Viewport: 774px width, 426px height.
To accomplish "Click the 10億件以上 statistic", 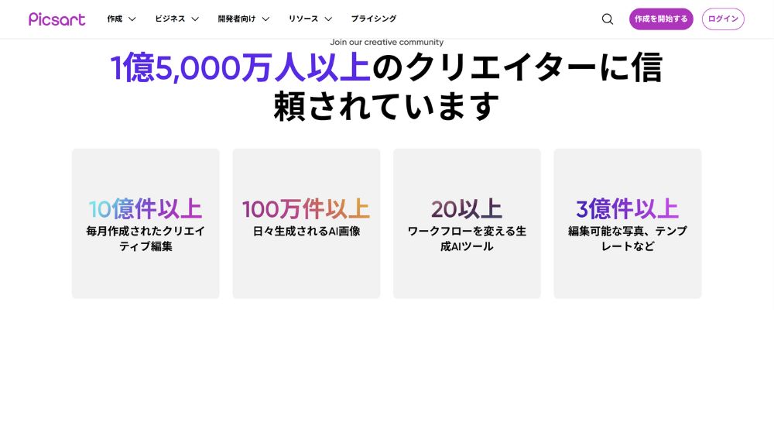I will point(146,208).
